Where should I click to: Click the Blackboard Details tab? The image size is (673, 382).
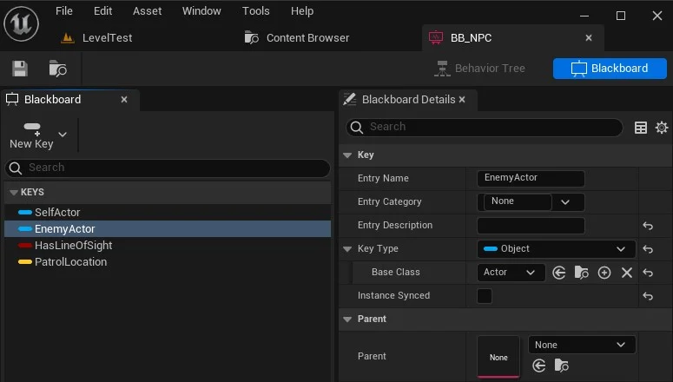click(x=408, y=100)
